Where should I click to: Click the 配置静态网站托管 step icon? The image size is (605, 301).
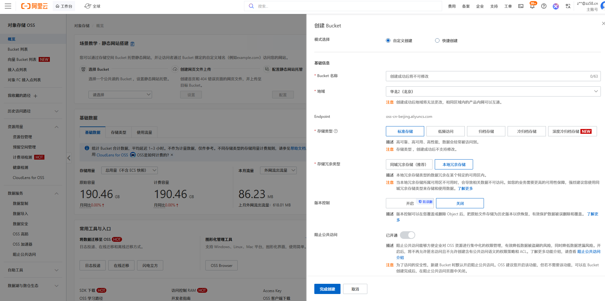(267, 69)
